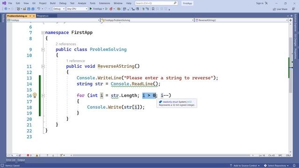
Task: Open the Analyze menu
Action: (82, 3)
